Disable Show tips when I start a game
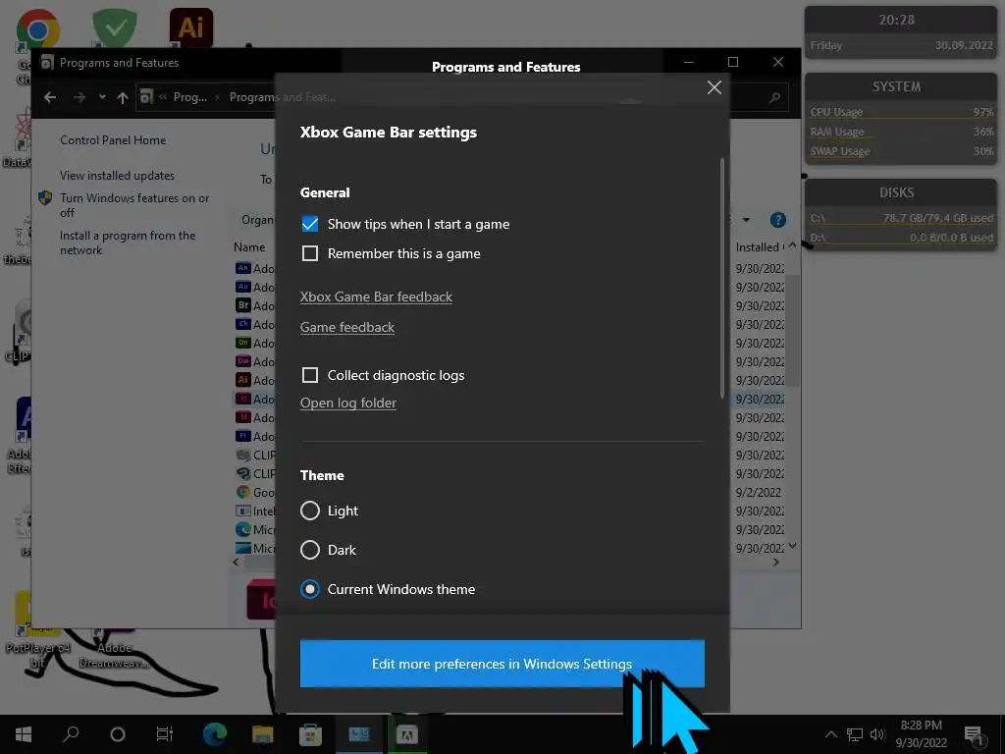The image size is (1005, 754). point(309,224)
